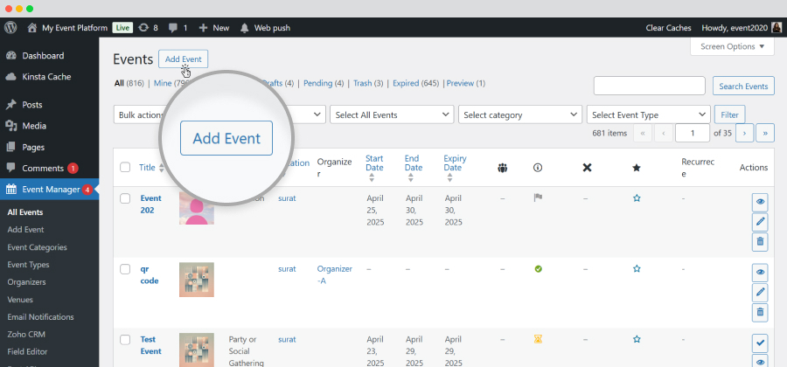Image resolution: width=787 pixels, height=367 pixels.
Task: Go to the next page arrow
Action: click(744, 133)
